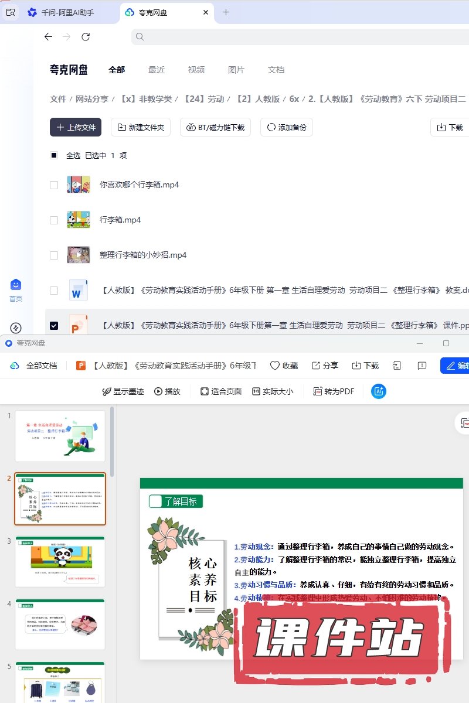
Task: Go back with the browser back arrow
Action: [x=48, y=37]
